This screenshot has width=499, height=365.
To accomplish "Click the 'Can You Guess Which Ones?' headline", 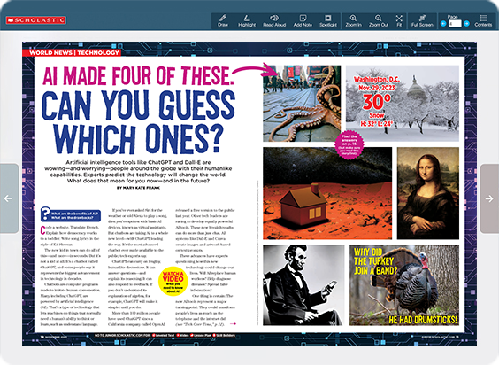I will 138,121.
